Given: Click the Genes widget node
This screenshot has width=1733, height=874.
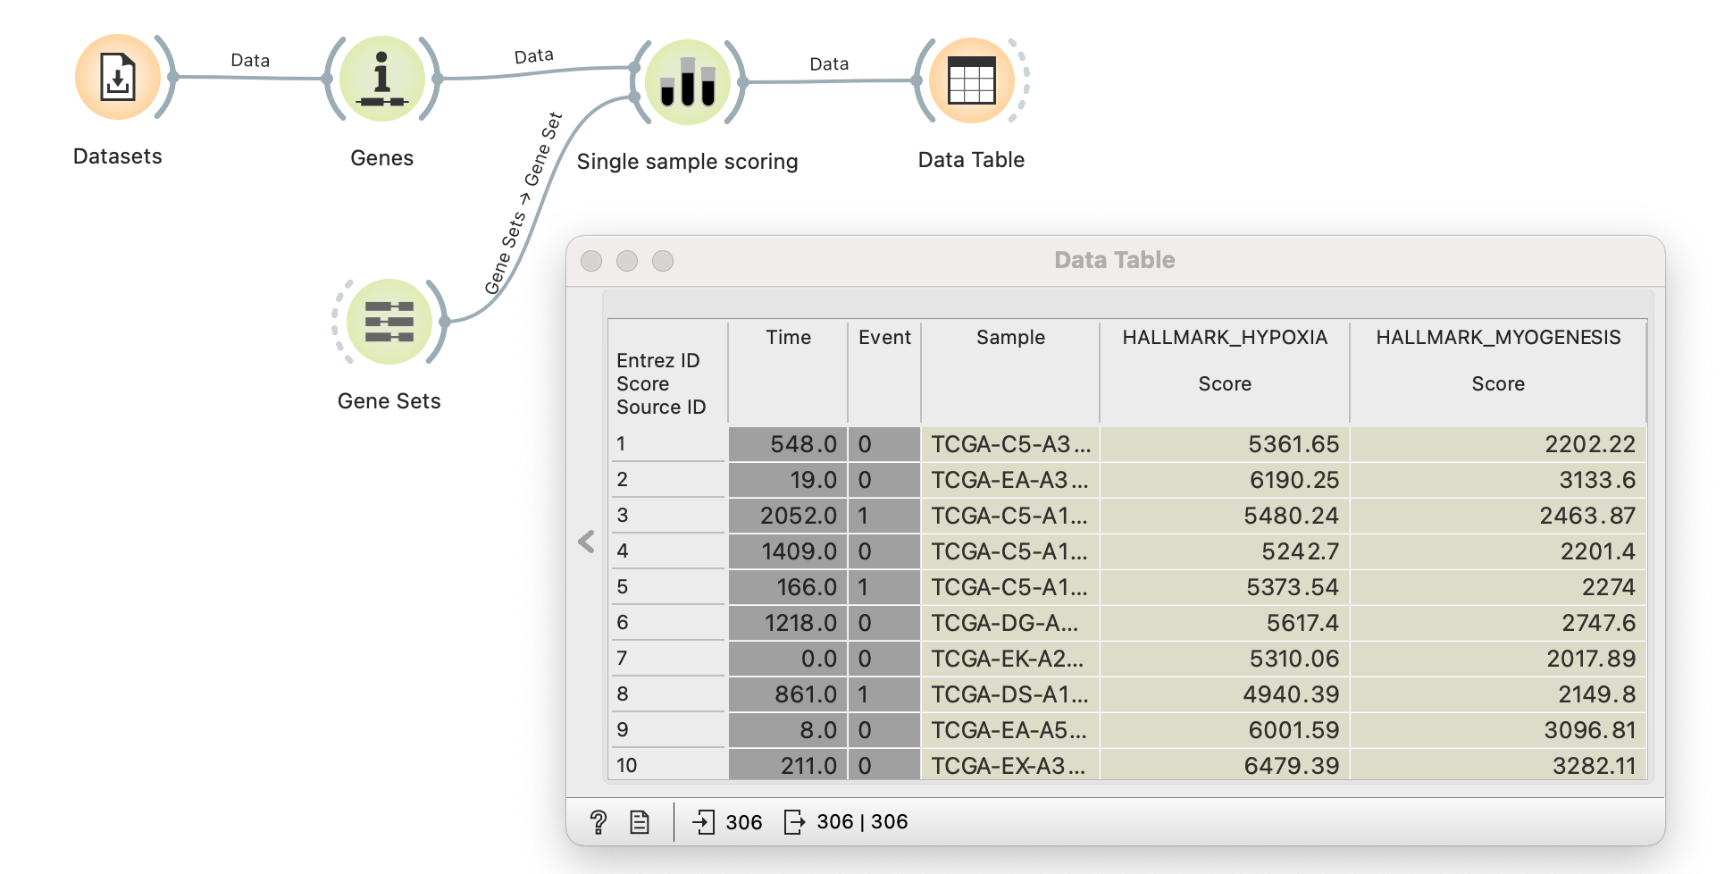Looking at the screenshot, I should click(x=381, y=80).
